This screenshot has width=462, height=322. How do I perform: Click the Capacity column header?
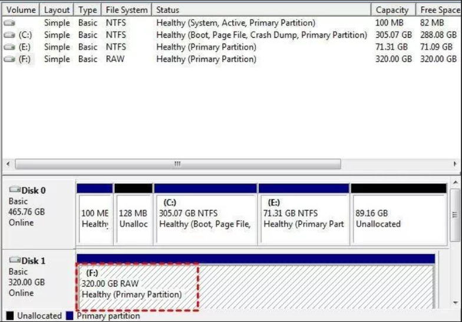(x=392, y=10)
